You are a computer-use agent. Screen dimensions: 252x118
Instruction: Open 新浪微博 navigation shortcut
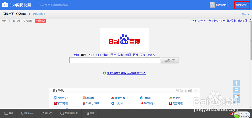(118, 98)
